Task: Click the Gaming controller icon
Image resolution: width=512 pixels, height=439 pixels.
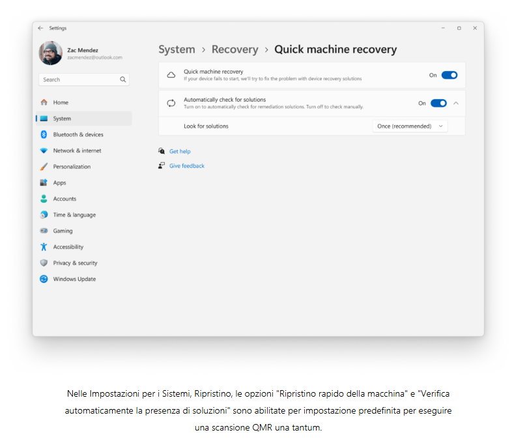Action: click(x=44, y=231)
